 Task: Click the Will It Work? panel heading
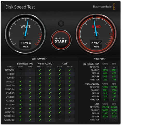[39, 59]
